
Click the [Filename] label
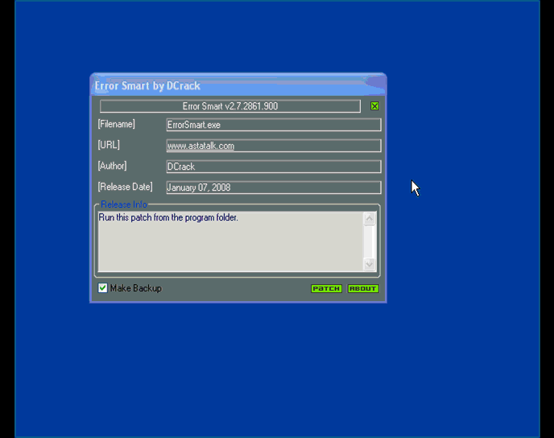(x=117, y=124)
